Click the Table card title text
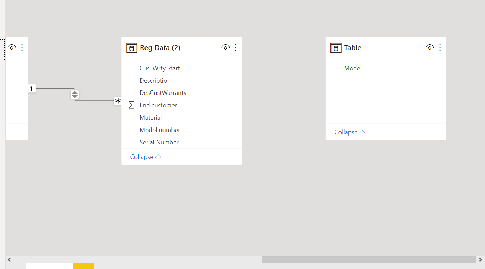This screenshot has width=485, height=269. [x=353, y=48]
